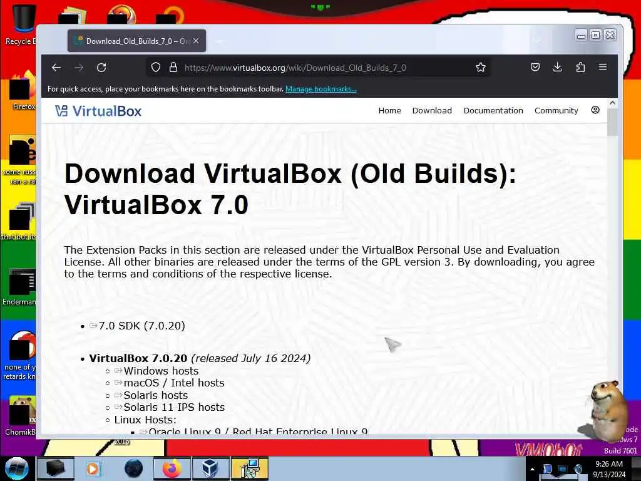This screenshot has height=481, width=641.
Task: Open the installer setup taskbar icon
Action: click(x=249, y=468)
